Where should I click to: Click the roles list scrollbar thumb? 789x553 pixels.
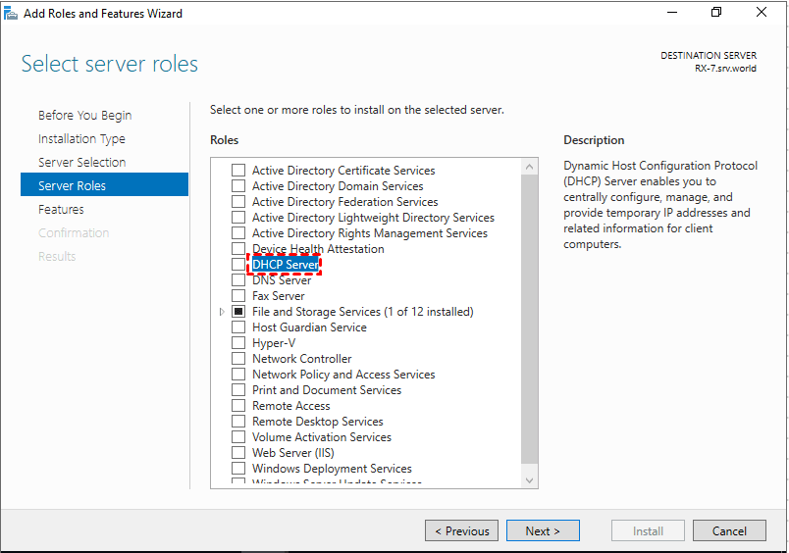530,314
